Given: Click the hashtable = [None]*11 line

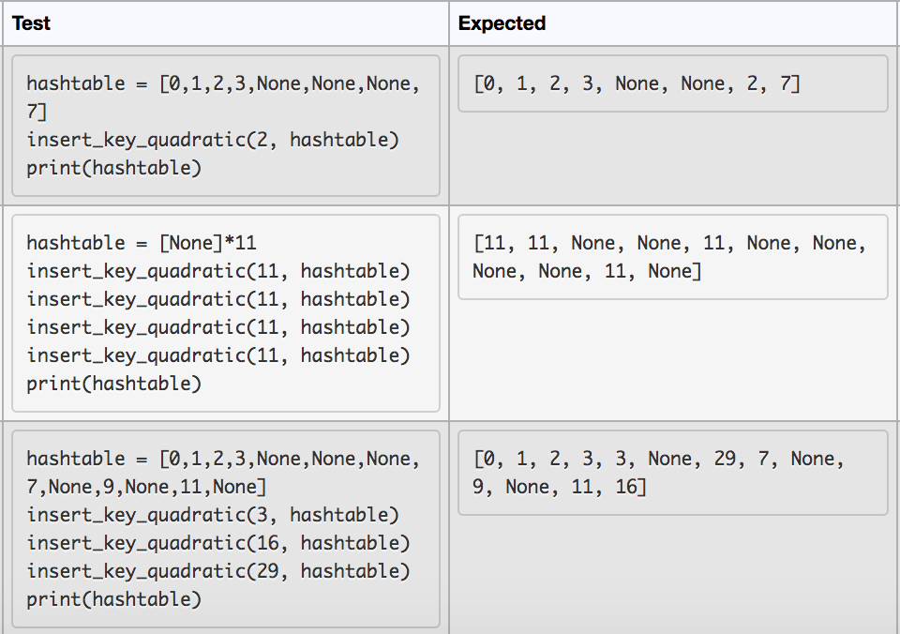Looking at the screenshot, I should 141,243.
